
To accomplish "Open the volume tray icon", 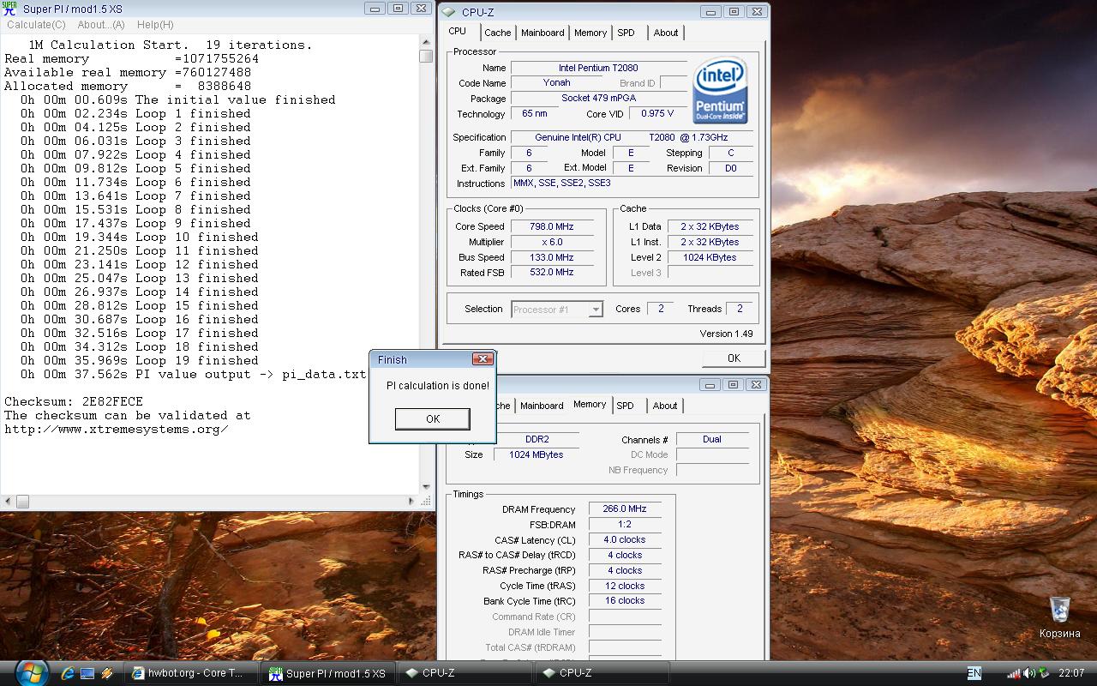I will coord(1029,673).
